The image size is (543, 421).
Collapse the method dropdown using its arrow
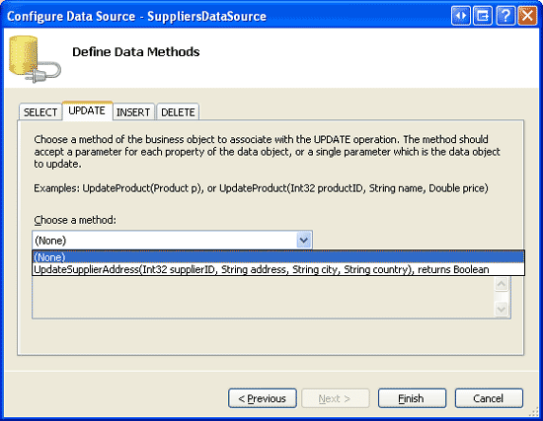point(304,240)
